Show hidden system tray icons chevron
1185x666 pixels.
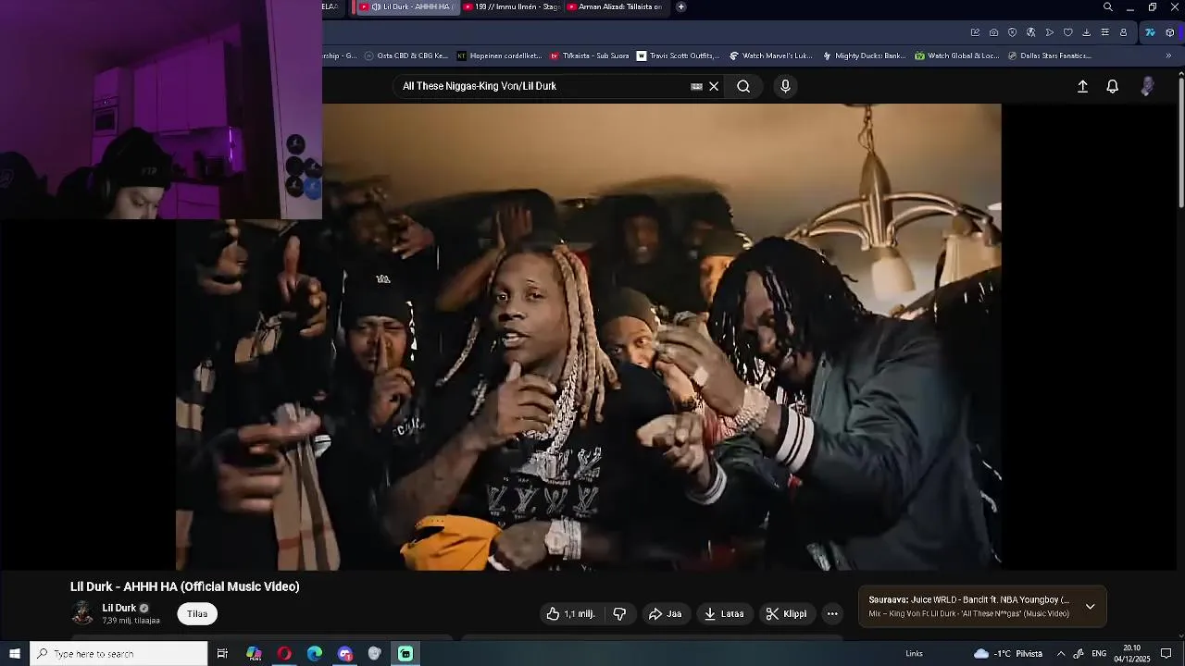coord(1061,654)
